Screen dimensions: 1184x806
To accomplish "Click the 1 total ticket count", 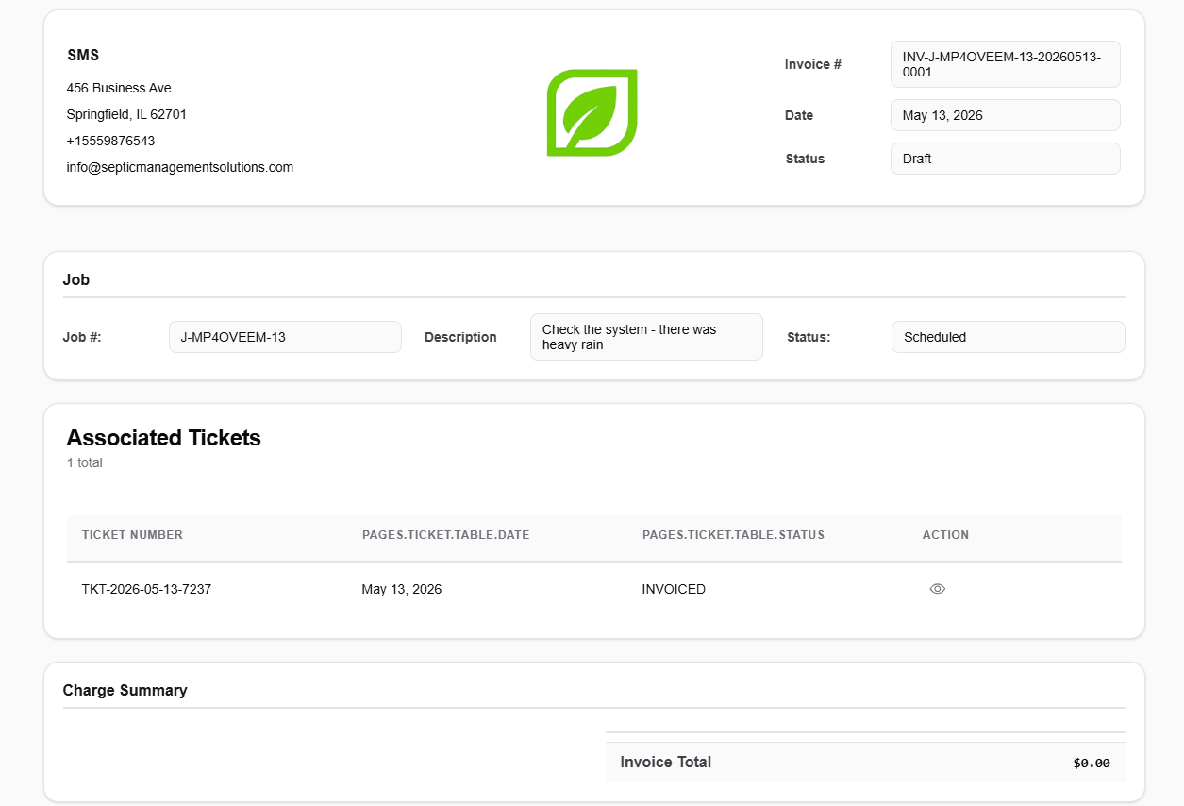I will (85, 462).
